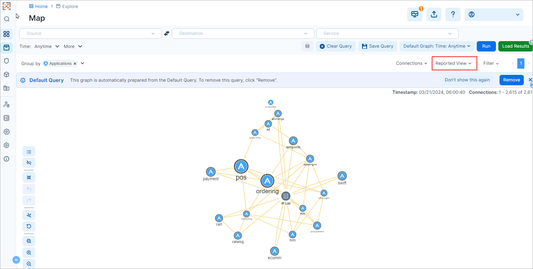533x269 pixels.
Task: Expand the Group by chevron
Action: [x=82, y=63]
